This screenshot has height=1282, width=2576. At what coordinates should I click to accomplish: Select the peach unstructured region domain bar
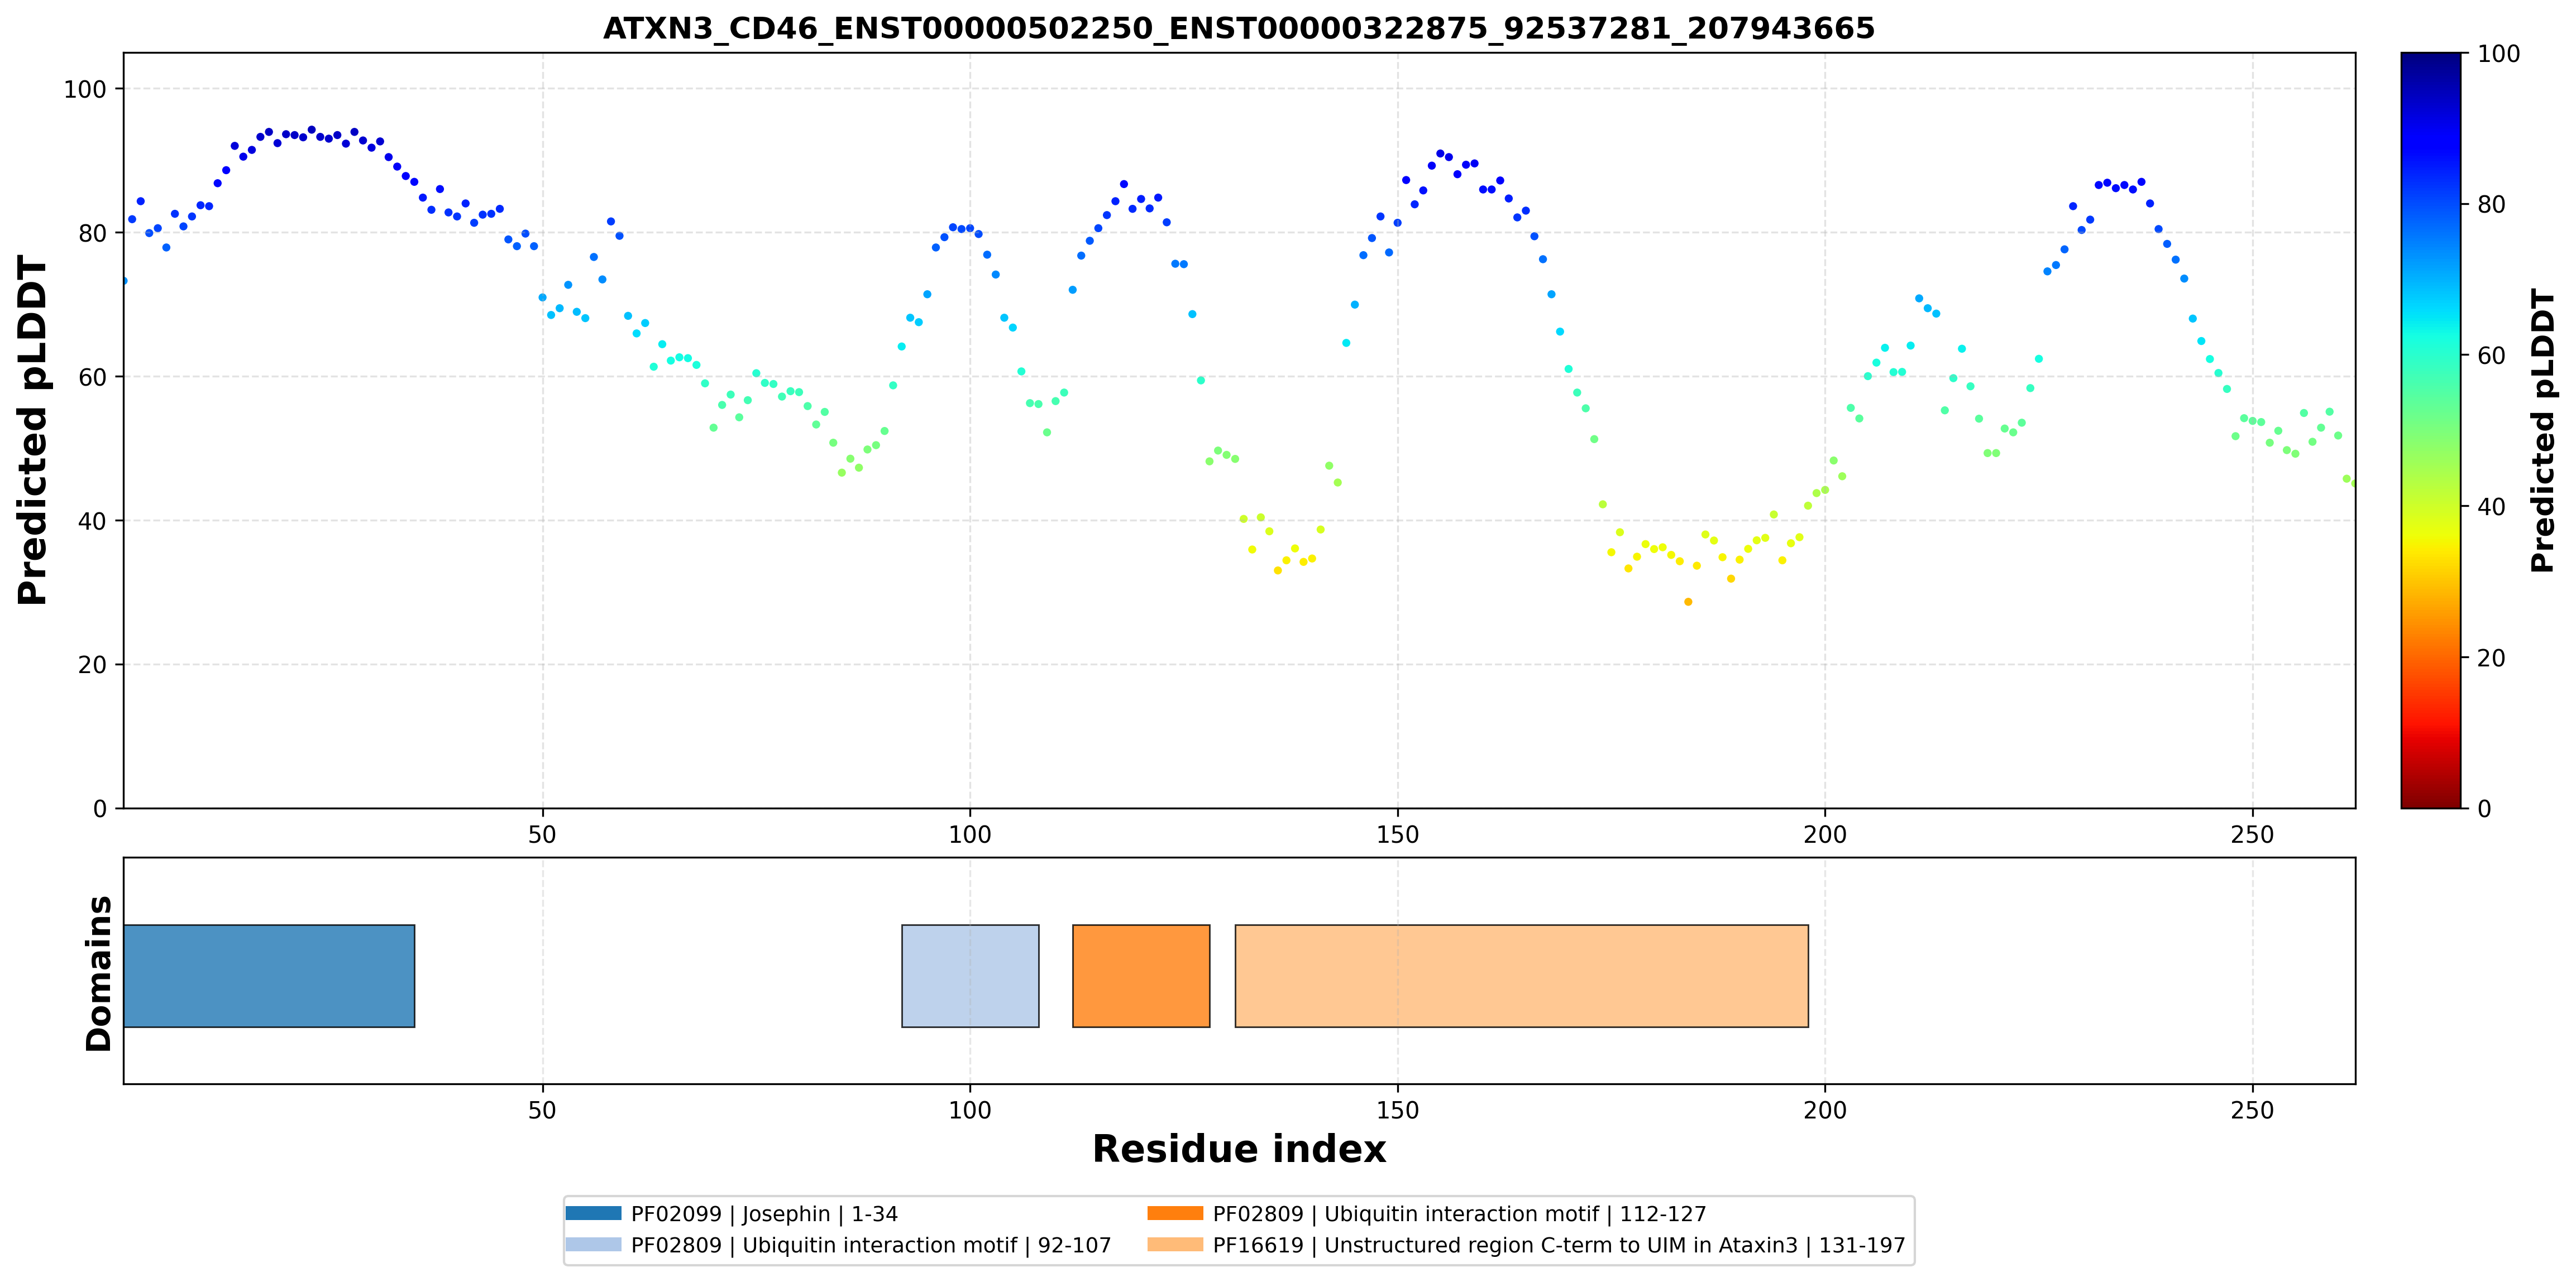point(1521,975)
